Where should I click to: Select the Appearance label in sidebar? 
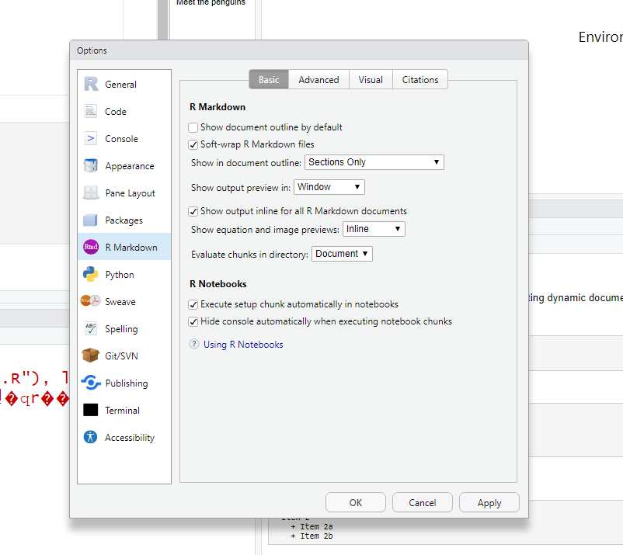pyautogui.click(x=130, y=166)
